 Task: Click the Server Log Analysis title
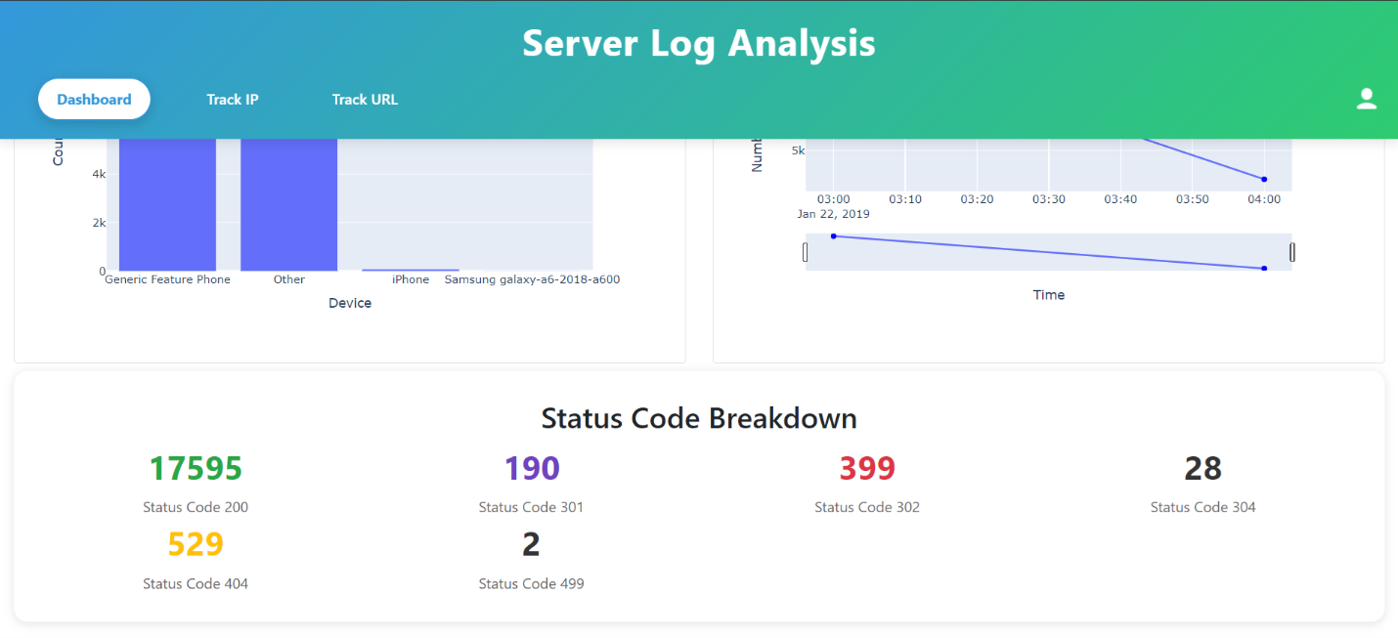(698, 43)
